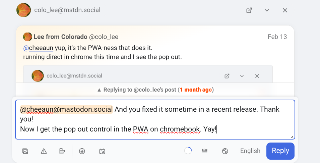Image resolution: width=320 pixels, height=163 pixels.
Task: Open the @cheeaun mention link in quoted post
Action: point(38,48)
